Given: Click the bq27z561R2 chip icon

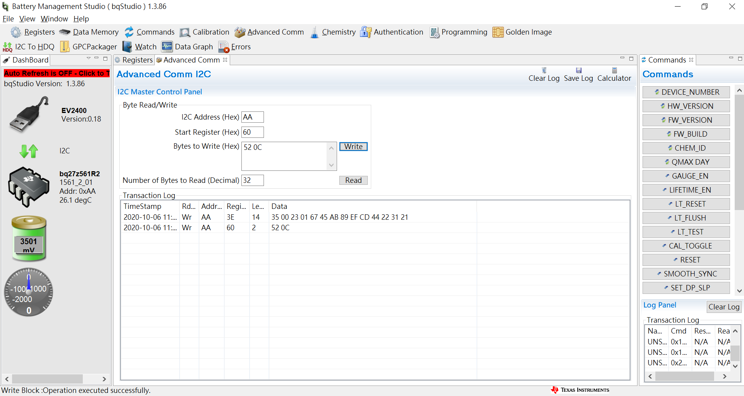Looking at the screenshot, I should (29, 187).
